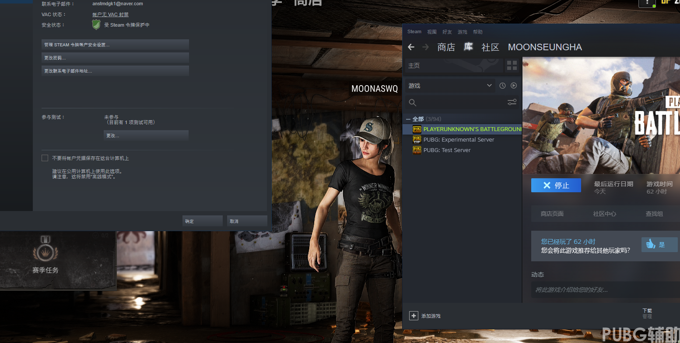Click 管理 STEAM 令牌帐户安全设置 button
Viewport: 680px width, 343px height.
coord(115,45)
